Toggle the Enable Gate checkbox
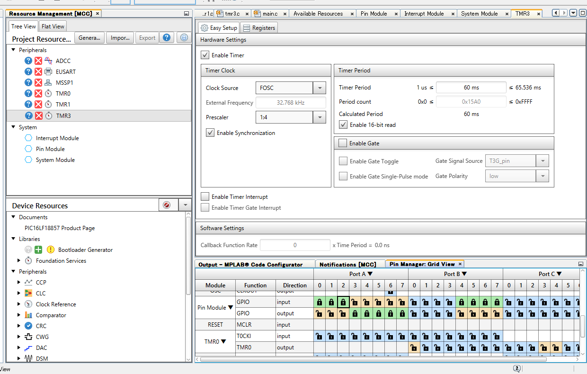The width and height of the screenshot is (587, 374). coord(343,143)
